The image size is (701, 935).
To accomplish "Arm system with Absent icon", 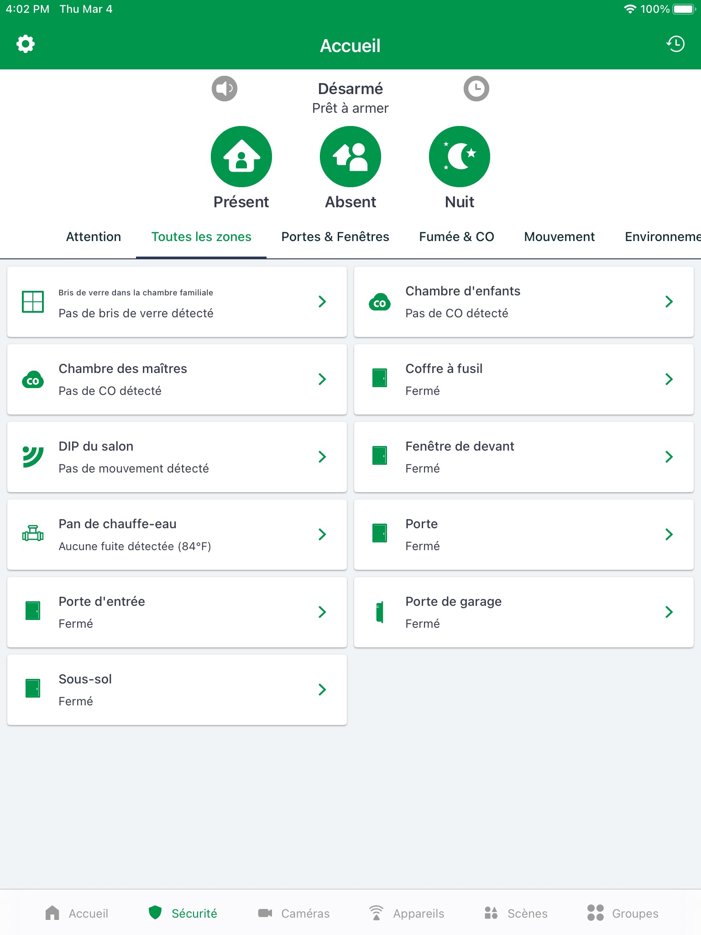I will point(350,157).
